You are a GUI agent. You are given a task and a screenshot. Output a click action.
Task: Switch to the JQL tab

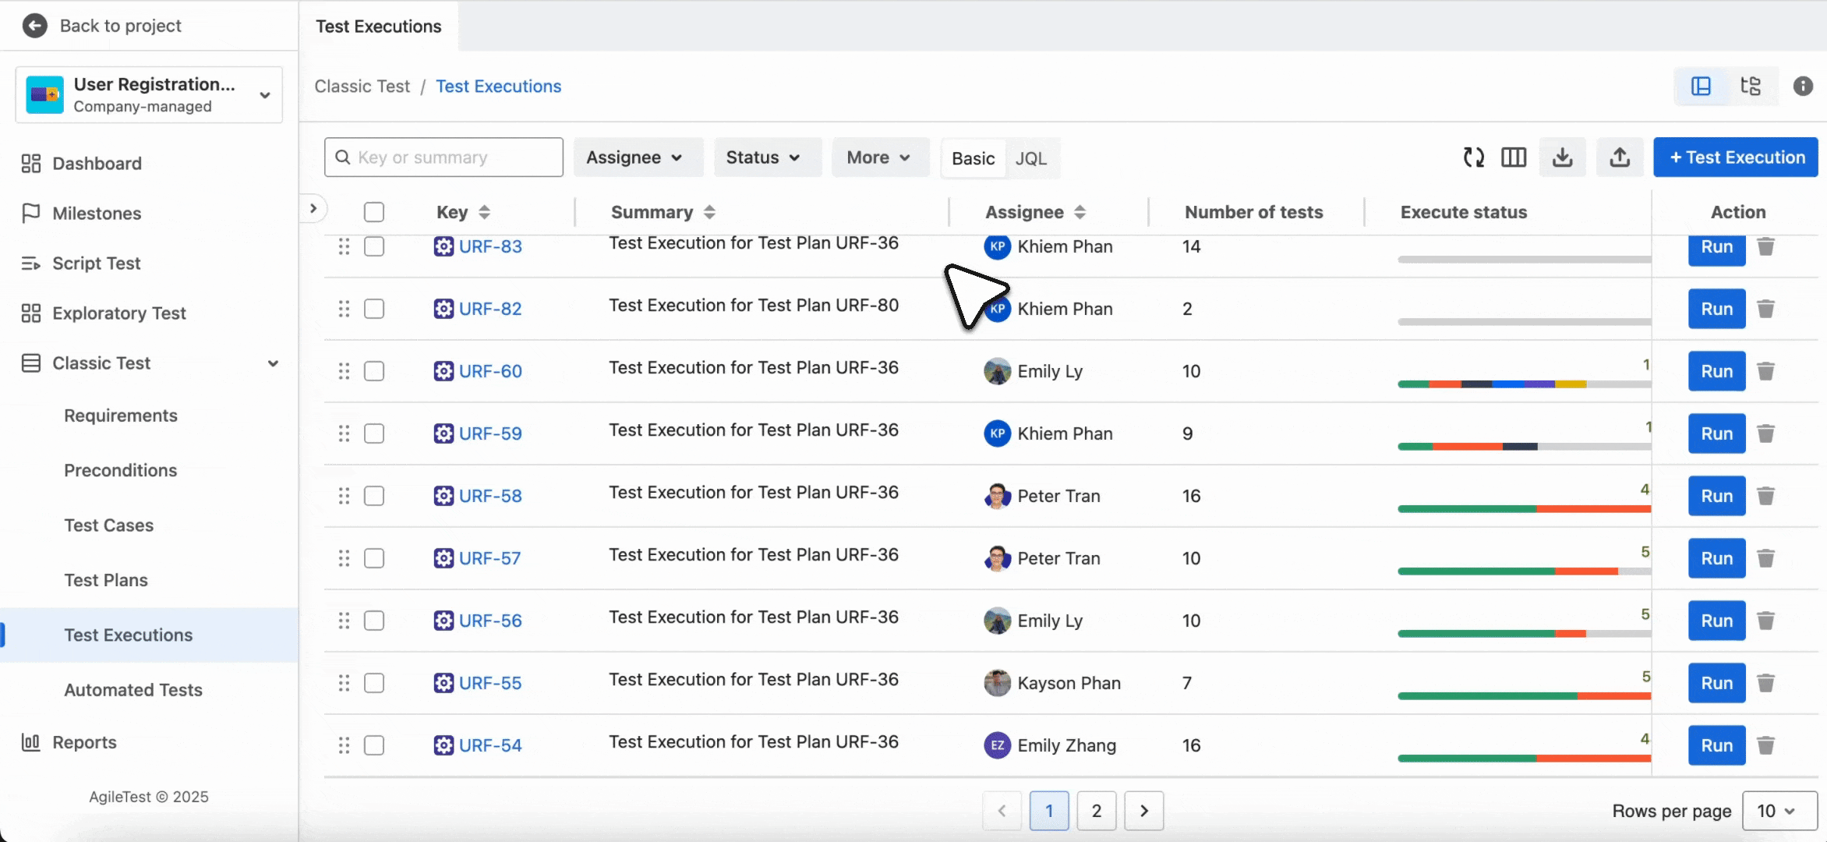pos(1032,158)
